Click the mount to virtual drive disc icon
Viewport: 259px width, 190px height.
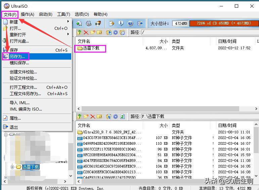click(79, 23)
